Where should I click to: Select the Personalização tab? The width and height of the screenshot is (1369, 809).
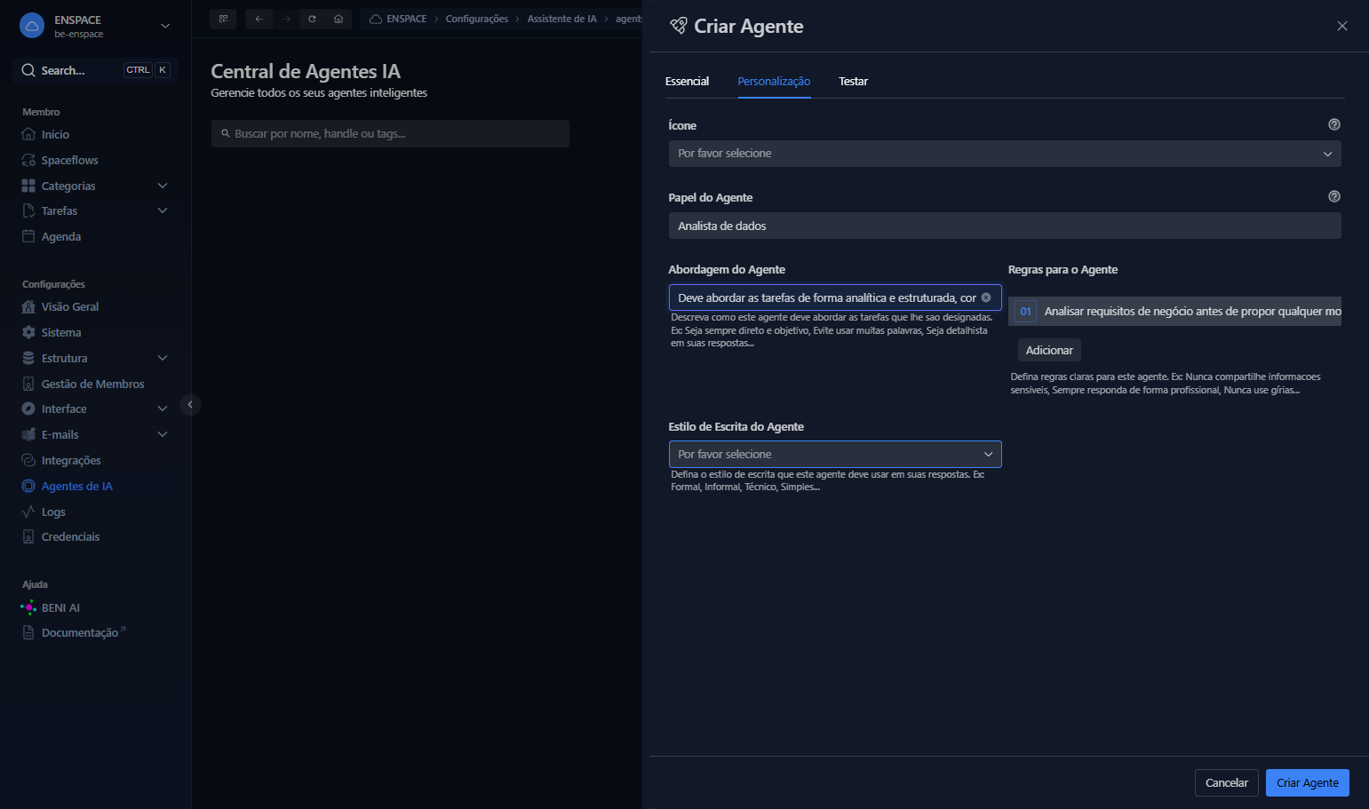click(x=774, y=81)
